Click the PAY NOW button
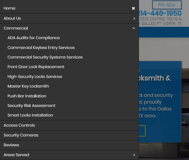 pyautogui.click(x=167, y=5)
